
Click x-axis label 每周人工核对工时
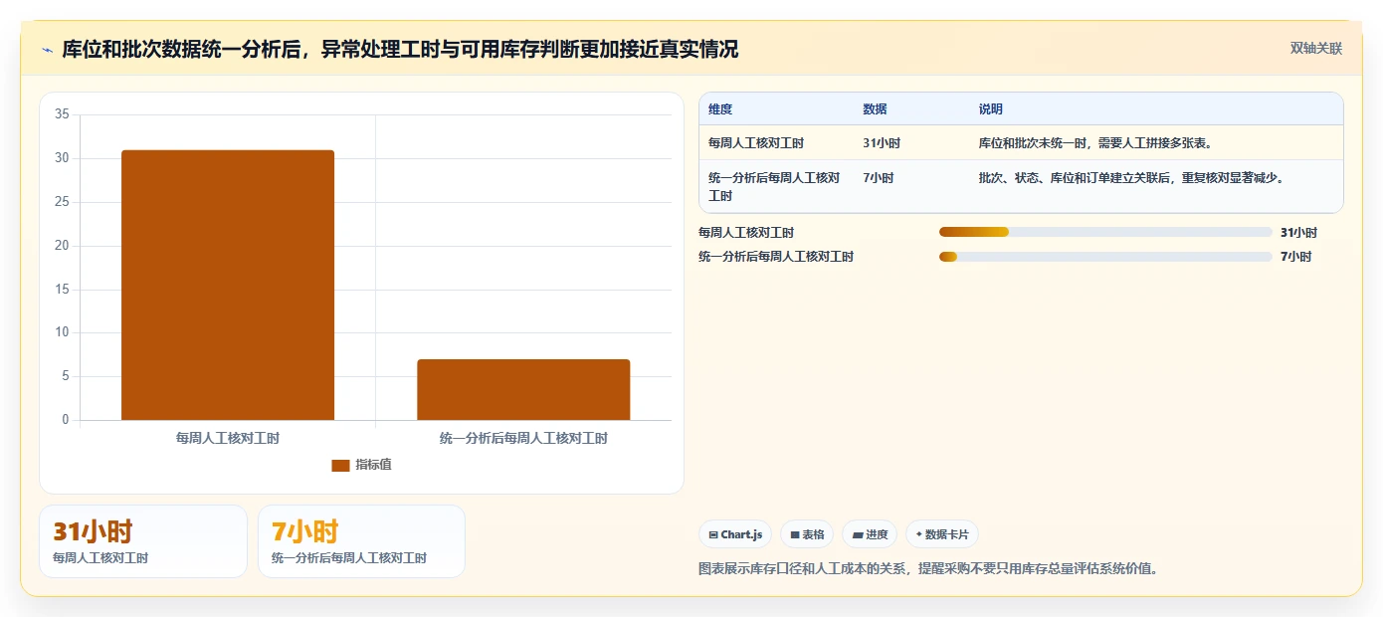point(228,438)
